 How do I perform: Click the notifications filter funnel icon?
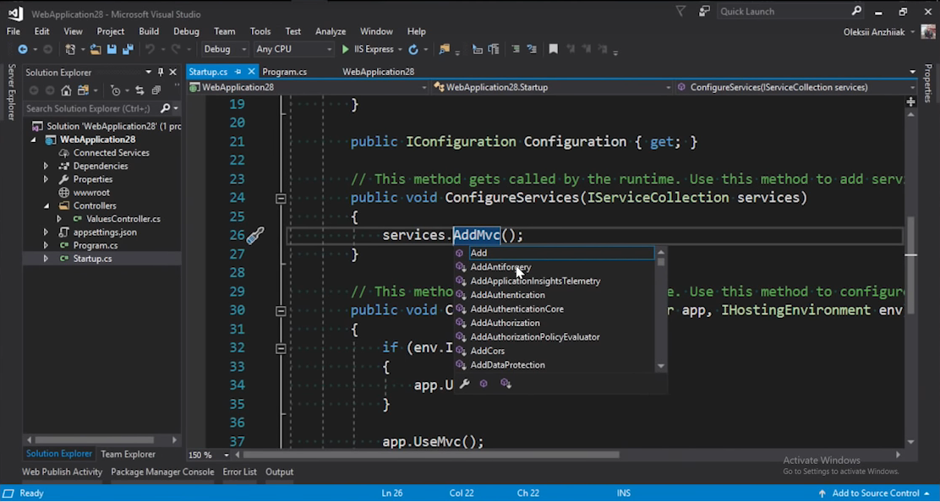click(x=680, y=11)
